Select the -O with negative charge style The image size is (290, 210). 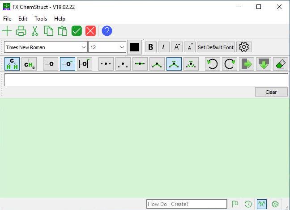68,64
